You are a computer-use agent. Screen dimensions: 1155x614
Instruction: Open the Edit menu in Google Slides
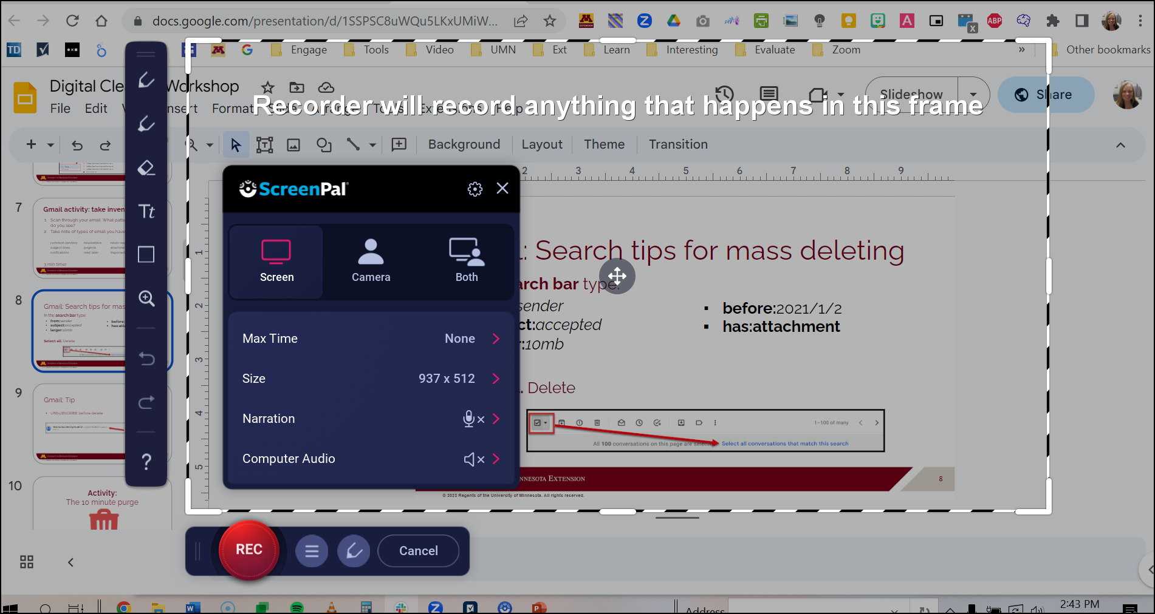96,109
